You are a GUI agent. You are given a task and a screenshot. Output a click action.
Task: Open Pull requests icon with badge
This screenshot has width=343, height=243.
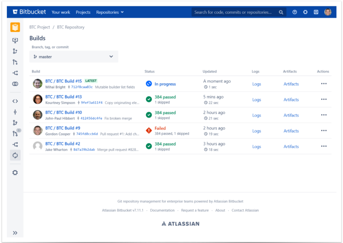pos(15,134)
